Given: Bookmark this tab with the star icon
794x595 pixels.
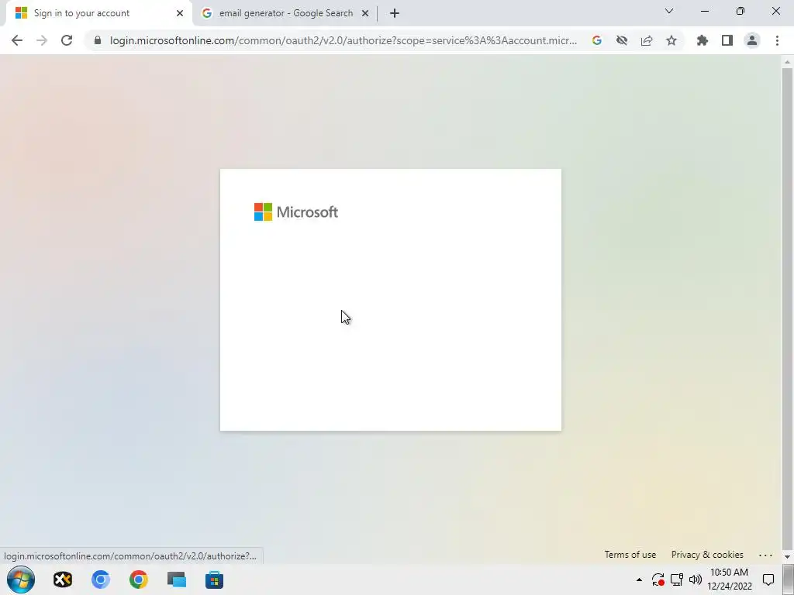Looking at the screenshot, I should point(671,40).
